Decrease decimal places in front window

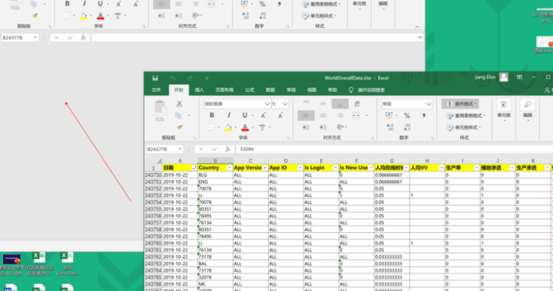pos(407,127)
